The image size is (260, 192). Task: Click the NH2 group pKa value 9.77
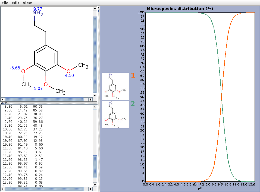[x=37, y=9]
